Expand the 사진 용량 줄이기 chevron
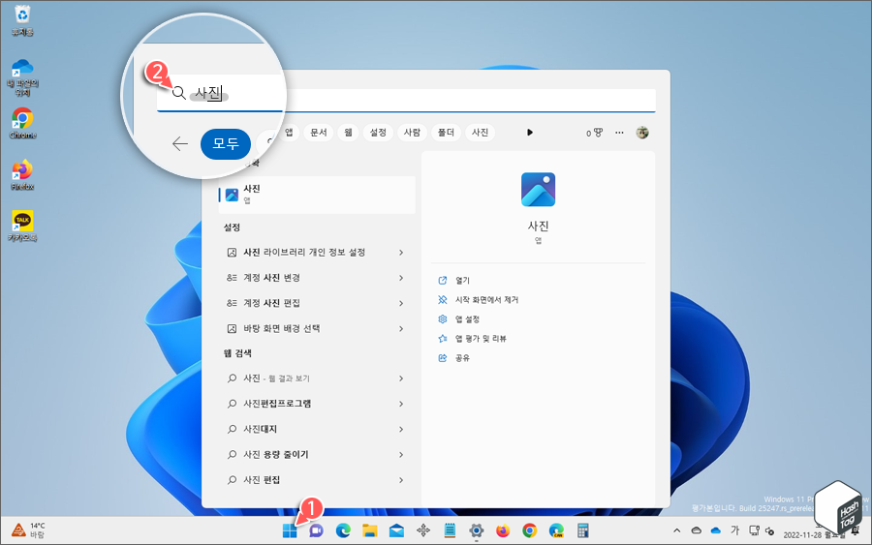 click(x=401, y=454)
